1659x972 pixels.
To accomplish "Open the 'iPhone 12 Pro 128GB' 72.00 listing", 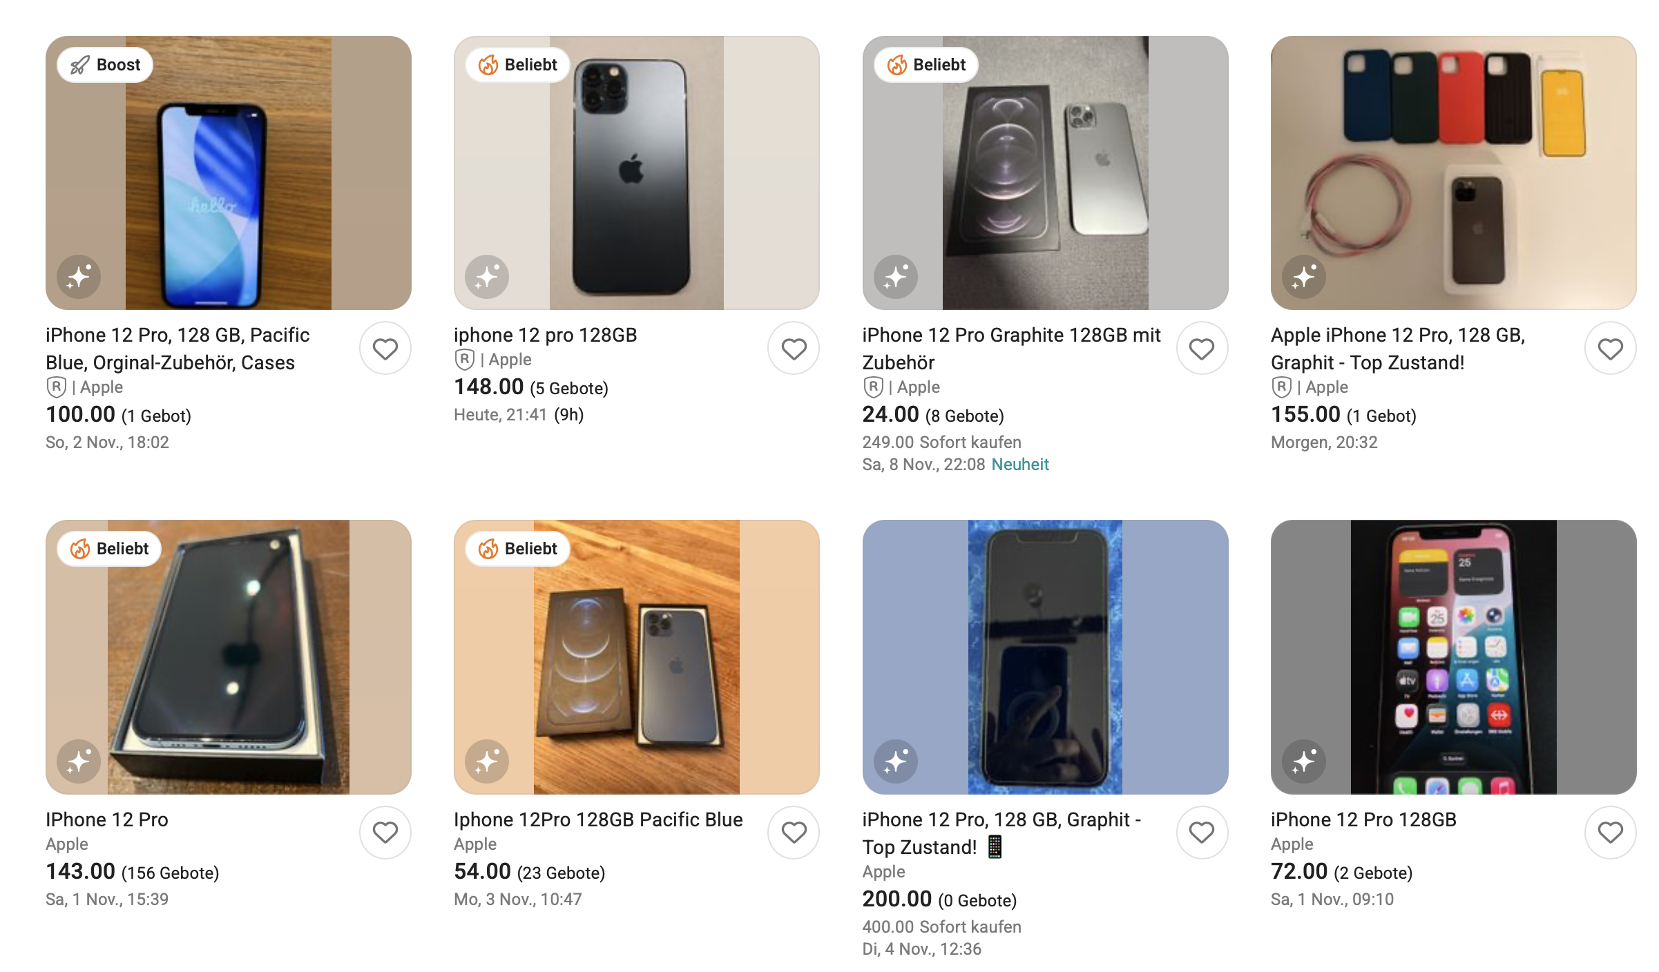I will [1363, 819].
